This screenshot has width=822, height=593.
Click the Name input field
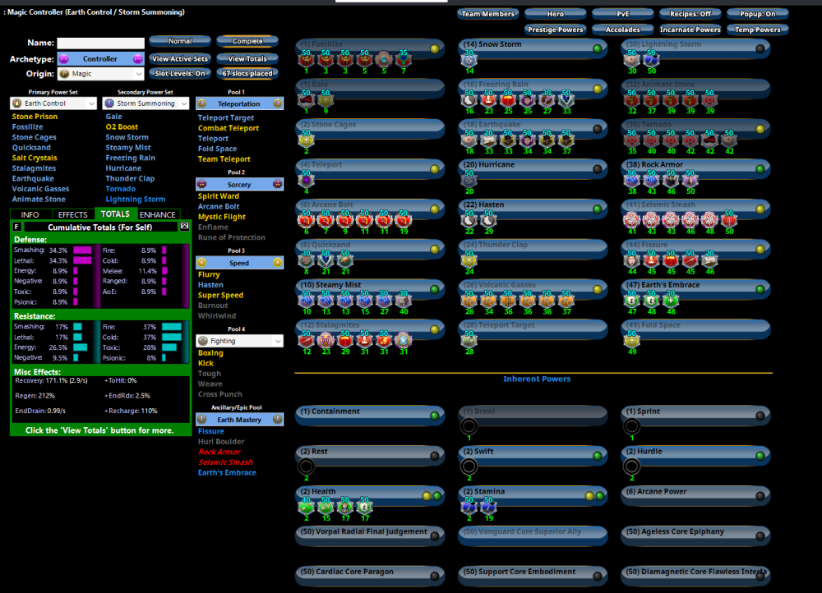pos(100,43)
